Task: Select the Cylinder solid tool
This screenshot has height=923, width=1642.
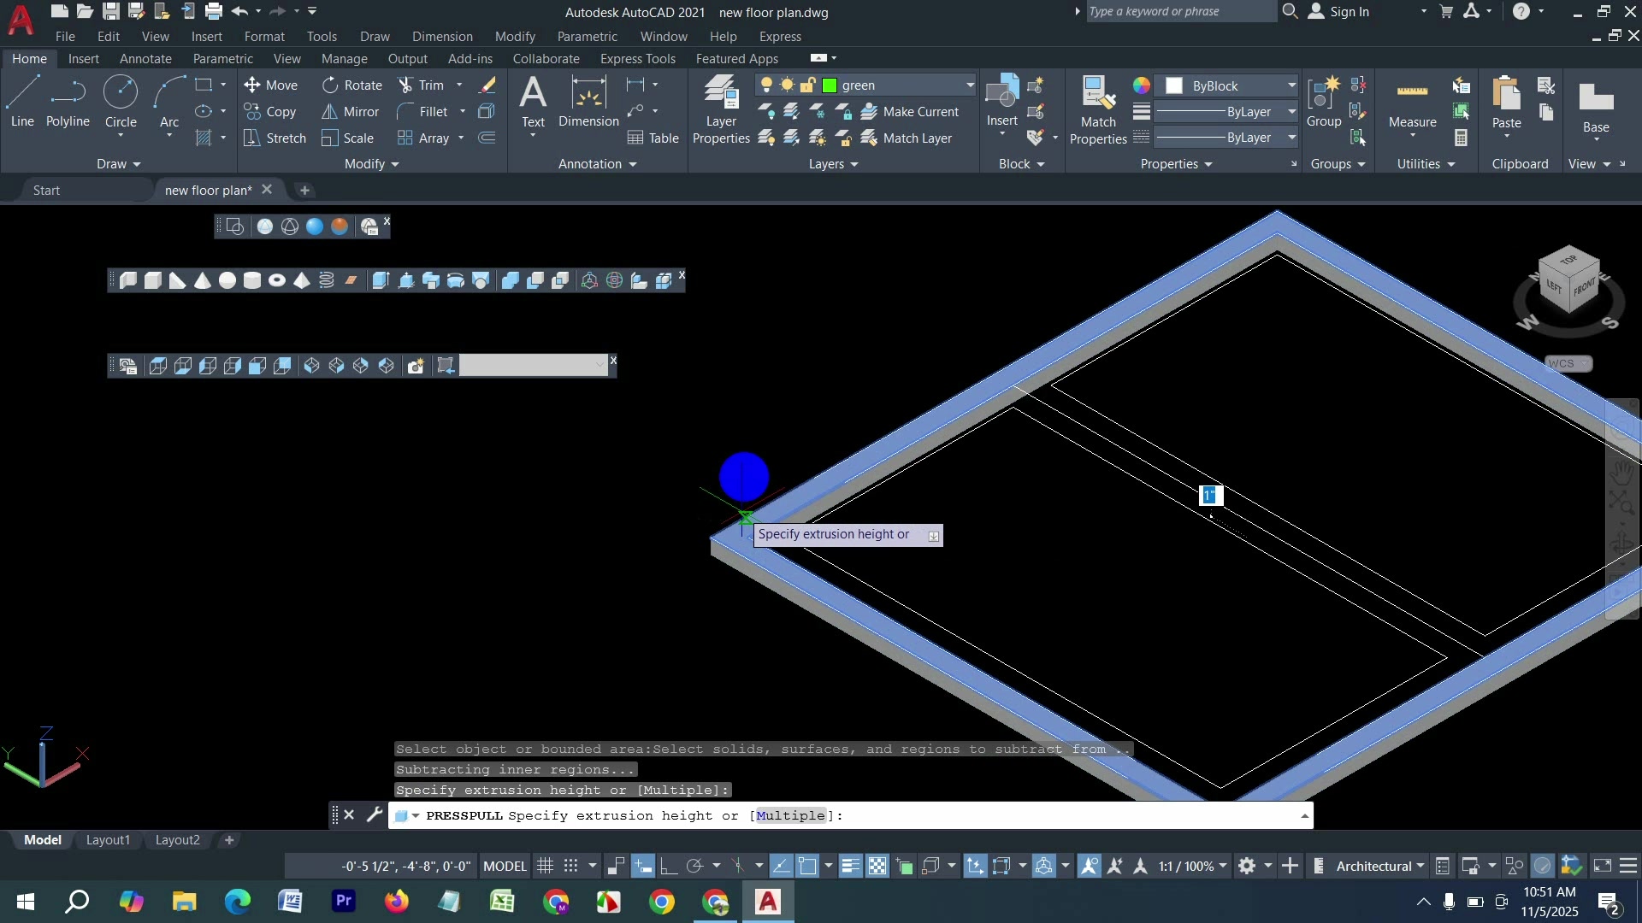Action: pos(252,280)
